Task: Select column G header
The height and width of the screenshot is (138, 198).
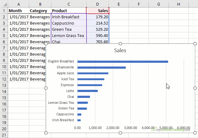Action: pos(158,4)
